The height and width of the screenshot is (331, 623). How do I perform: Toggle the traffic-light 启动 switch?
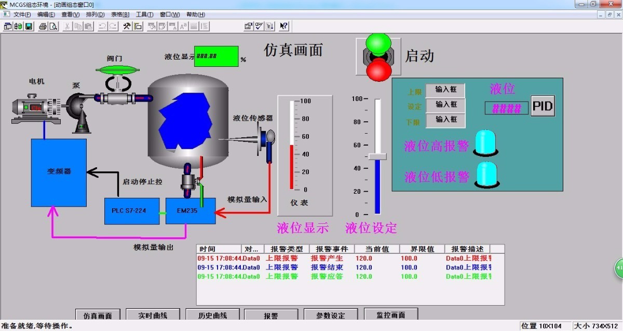(379, 56)
